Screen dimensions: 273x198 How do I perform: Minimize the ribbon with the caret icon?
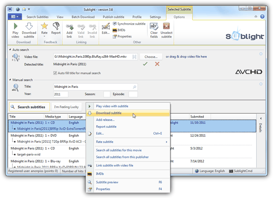click(x=256, y=16)
